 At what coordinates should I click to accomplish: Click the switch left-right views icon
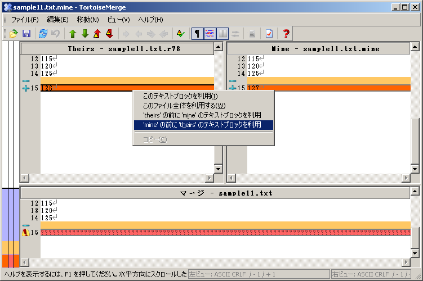235,34
